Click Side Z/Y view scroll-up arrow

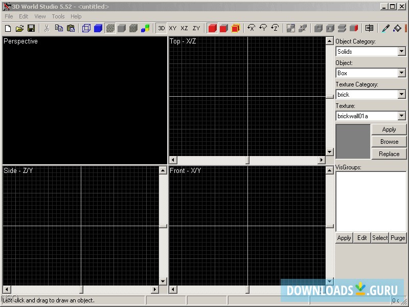163,170
